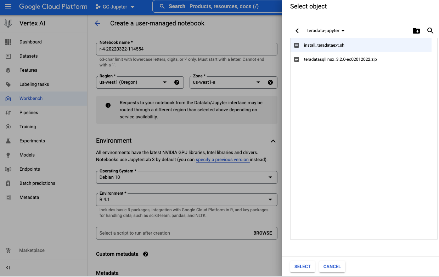Open the Region dropdown showing us-west1 (Oregon)
Image resolution: width=439 pixels, height=277 pixels.
[x=165, y=82]
